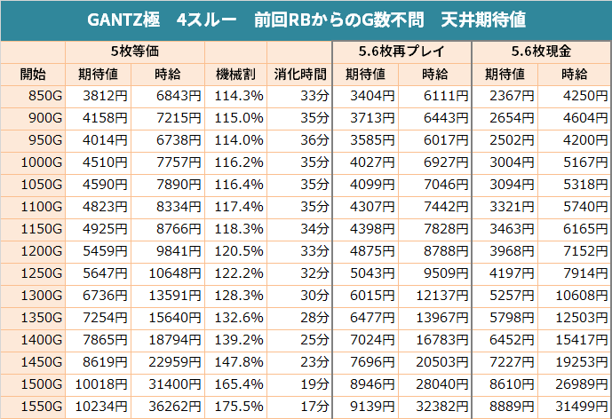Click the 3404円 cell
Screen dimensions: 612x419
click(x=365, y=96)
